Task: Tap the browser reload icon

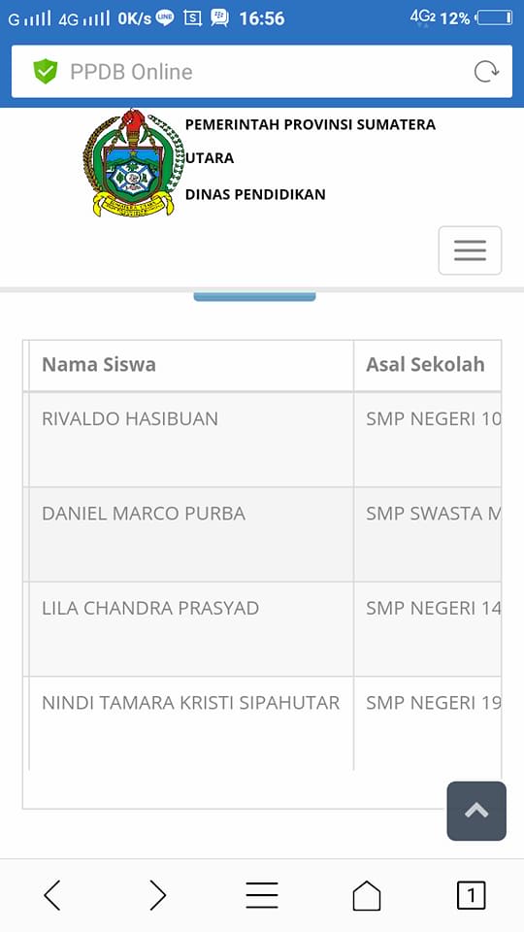Action: click(x=486, y=72)
